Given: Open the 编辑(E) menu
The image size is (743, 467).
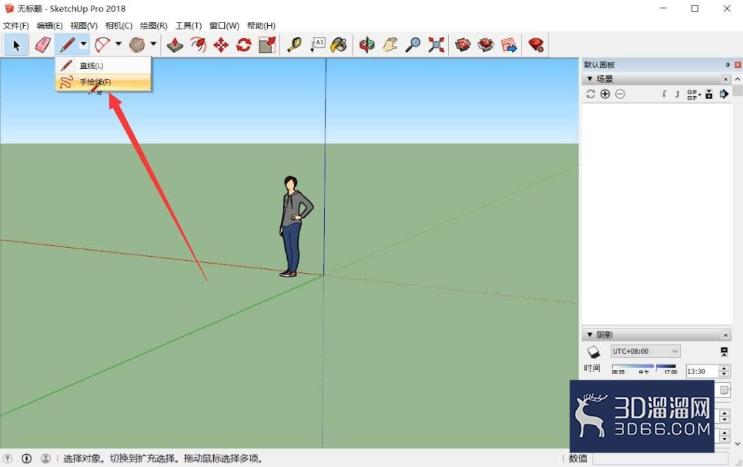Looking at the screenshot, I should pyautogui.click(x=49, y=25).
